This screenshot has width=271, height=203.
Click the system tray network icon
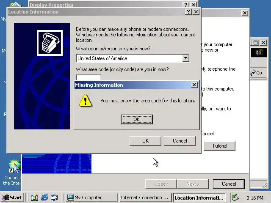235,198
